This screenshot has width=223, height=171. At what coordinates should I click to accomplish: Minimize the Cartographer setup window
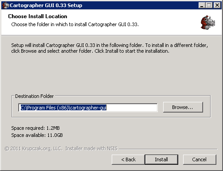click(202, 5)
